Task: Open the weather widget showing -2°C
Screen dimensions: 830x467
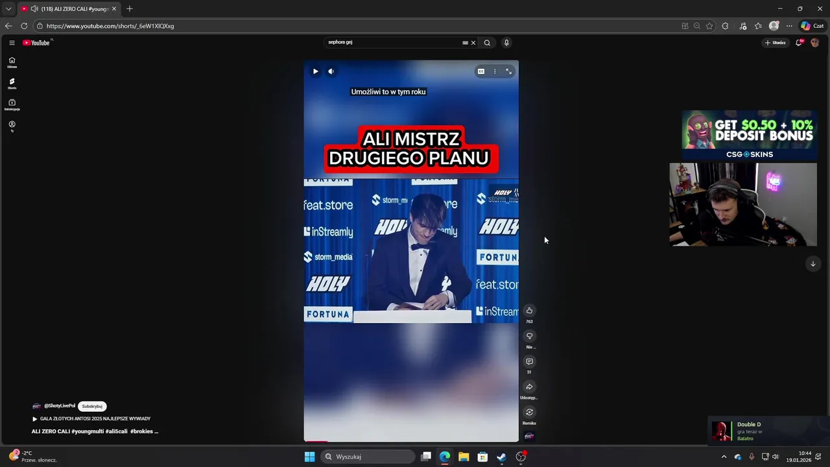Action: (34, 457)
